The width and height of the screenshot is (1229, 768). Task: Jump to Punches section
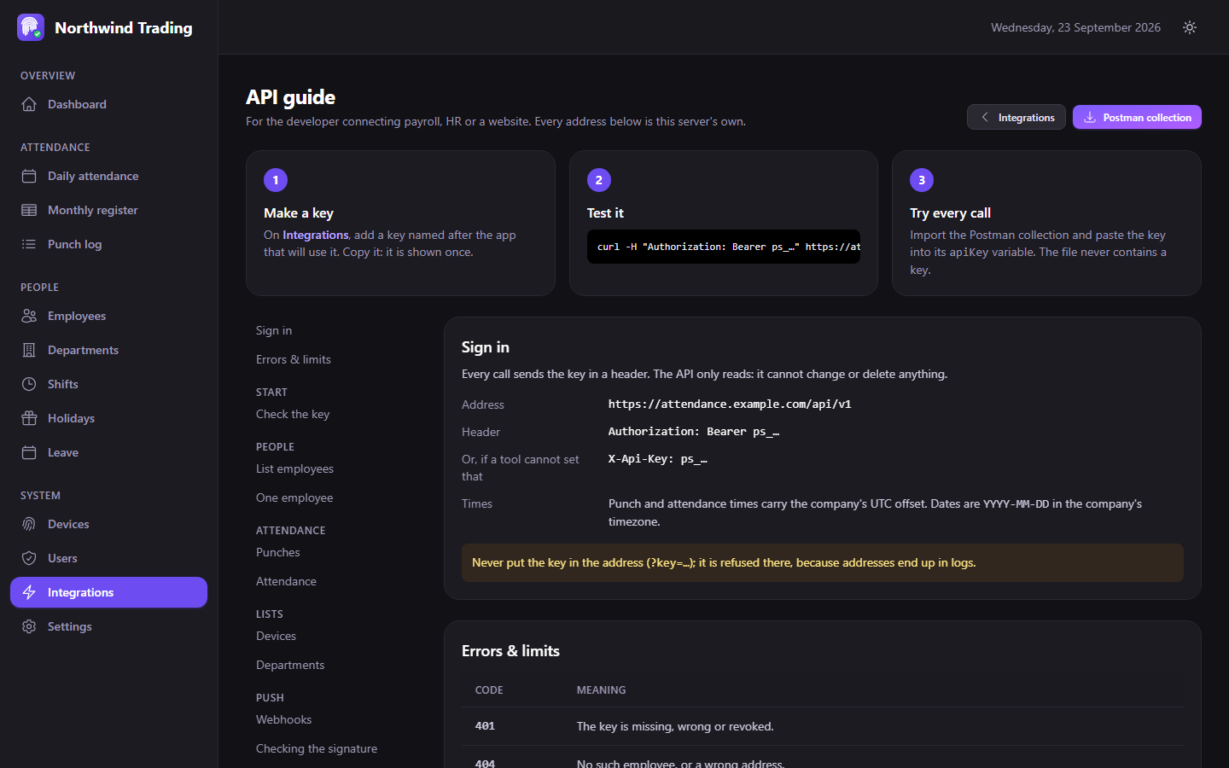[x=278, y=552]
